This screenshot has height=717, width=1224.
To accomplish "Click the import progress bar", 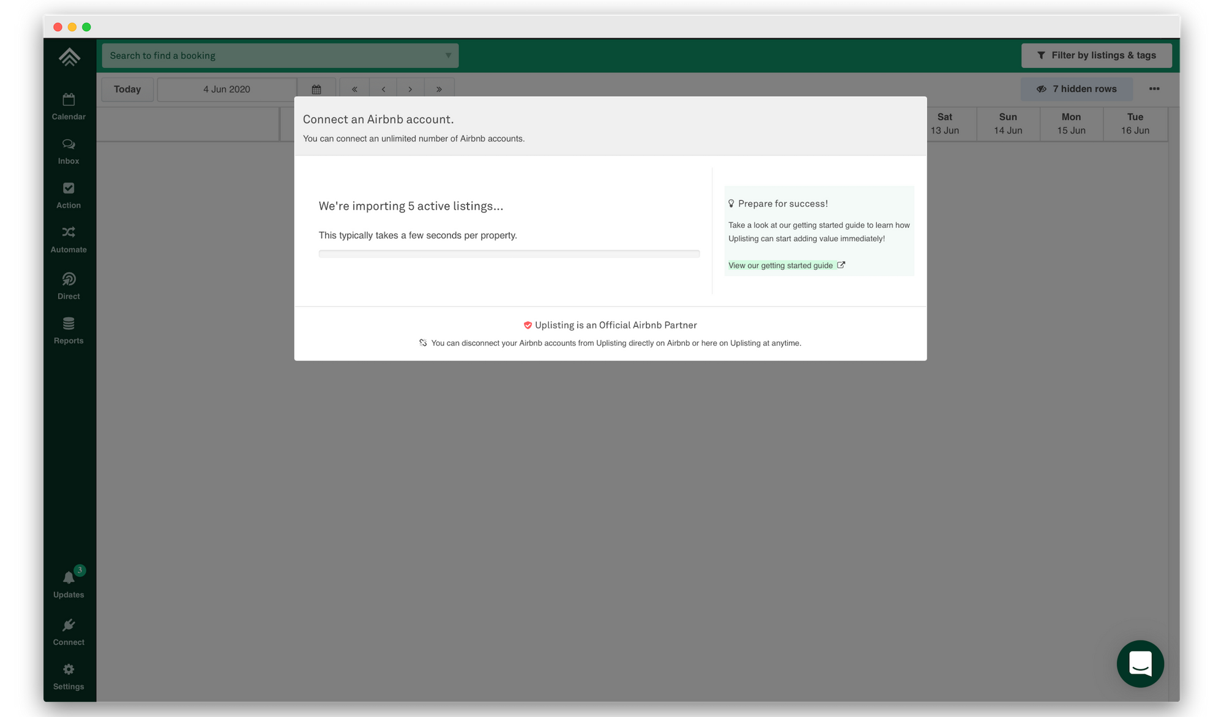I will pyautogui.click(x=509, y=253).
